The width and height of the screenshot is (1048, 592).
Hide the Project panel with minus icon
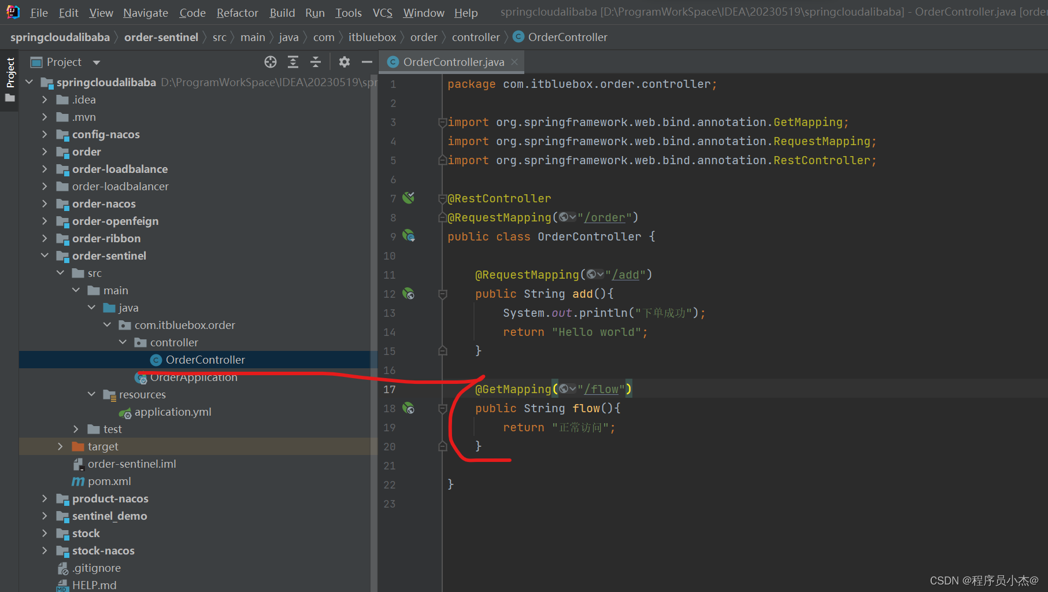click(366, 62)
